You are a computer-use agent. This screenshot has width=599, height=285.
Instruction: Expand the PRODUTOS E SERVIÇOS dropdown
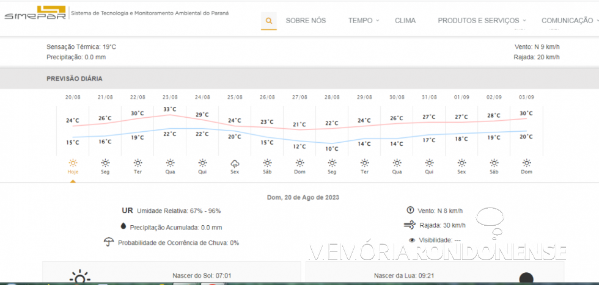[x=482, y=21]
